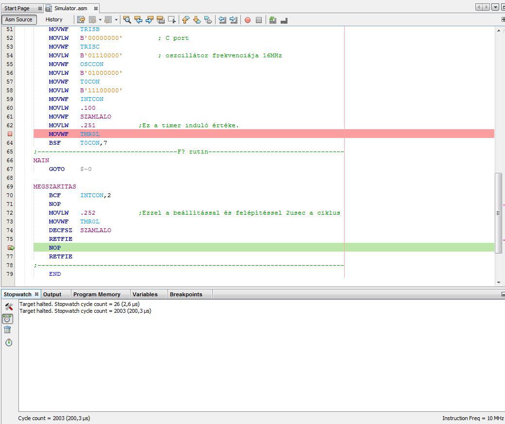Switch to History view button
Image resolution: width=505 pixels, height=424 pixels.
click(x=54, y=20)
